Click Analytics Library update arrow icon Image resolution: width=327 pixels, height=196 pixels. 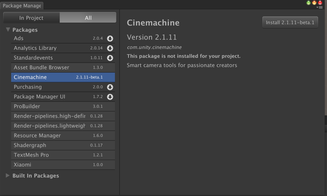point(110,48)
